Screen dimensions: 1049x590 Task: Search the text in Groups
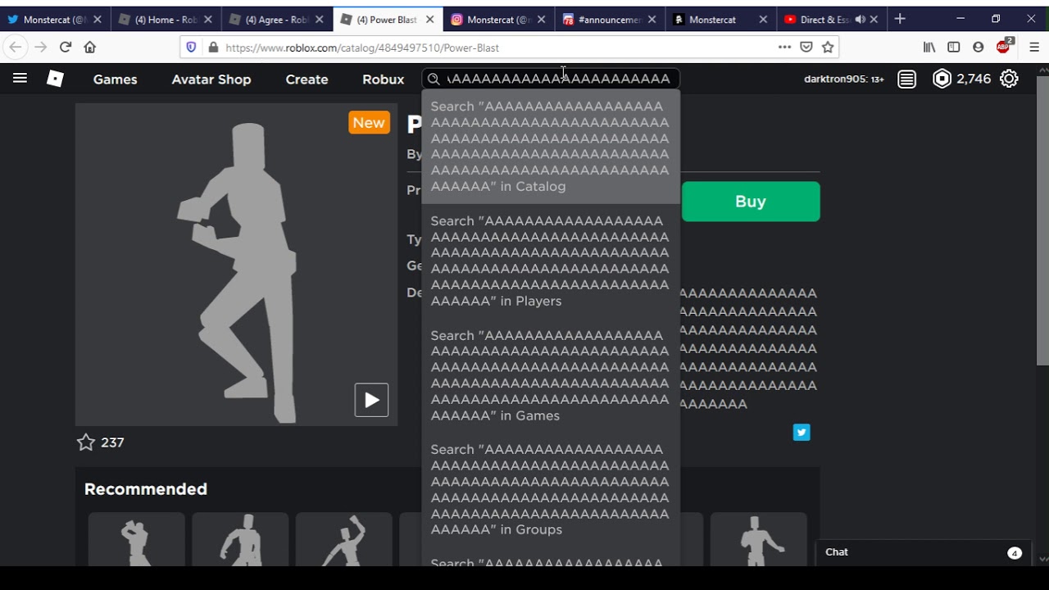(551, 490)
